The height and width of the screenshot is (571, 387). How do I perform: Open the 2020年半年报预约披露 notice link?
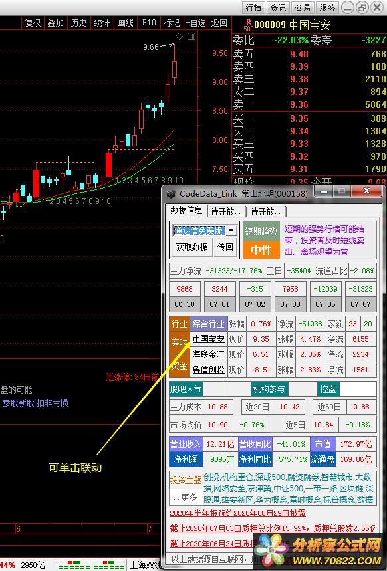[x=237, y=513]
